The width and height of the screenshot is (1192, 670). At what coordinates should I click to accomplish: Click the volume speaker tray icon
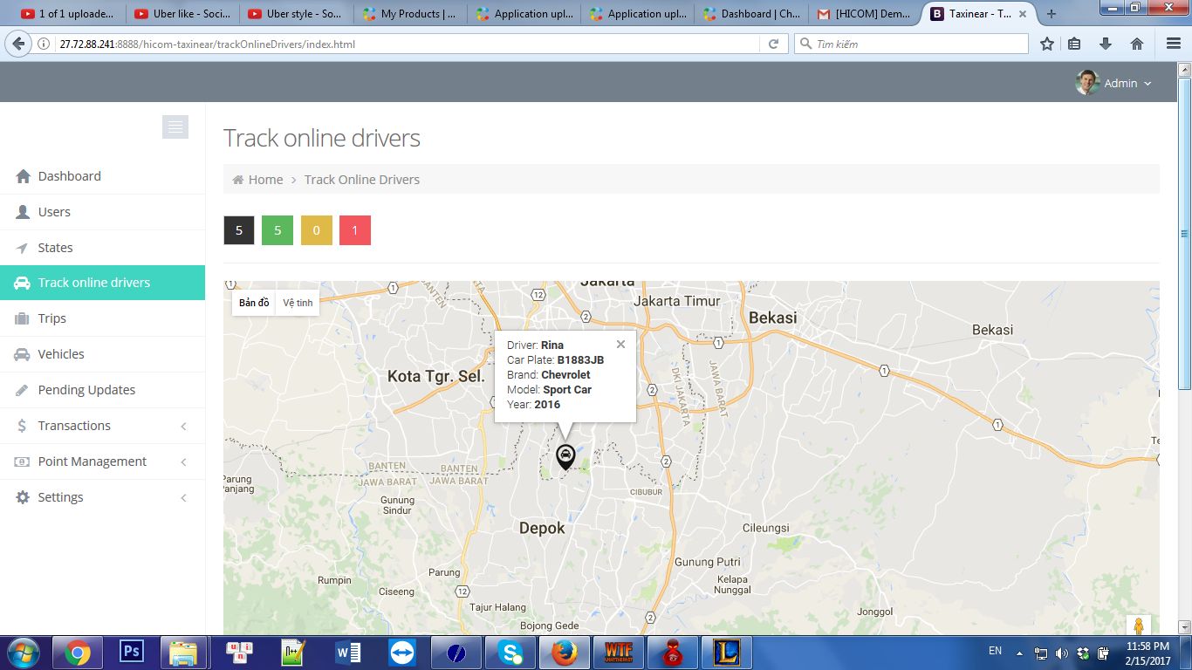[x=1061, y=653]
